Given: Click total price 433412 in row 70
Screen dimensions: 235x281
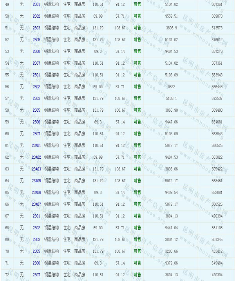Looking at the screenshot, I should pyautogui.click(x=216, y=251).
